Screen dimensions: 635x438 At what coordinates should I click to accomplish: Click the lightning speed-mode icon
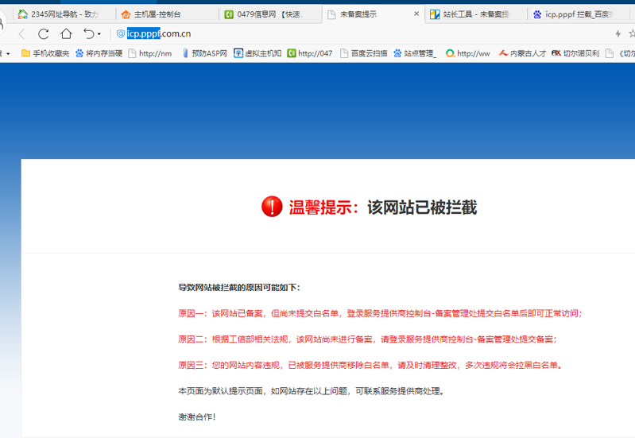[x=618, y=33]
